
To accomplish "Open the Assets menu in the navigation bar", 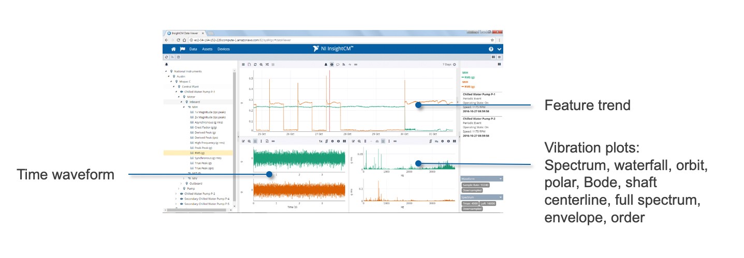I will (207, 49).
